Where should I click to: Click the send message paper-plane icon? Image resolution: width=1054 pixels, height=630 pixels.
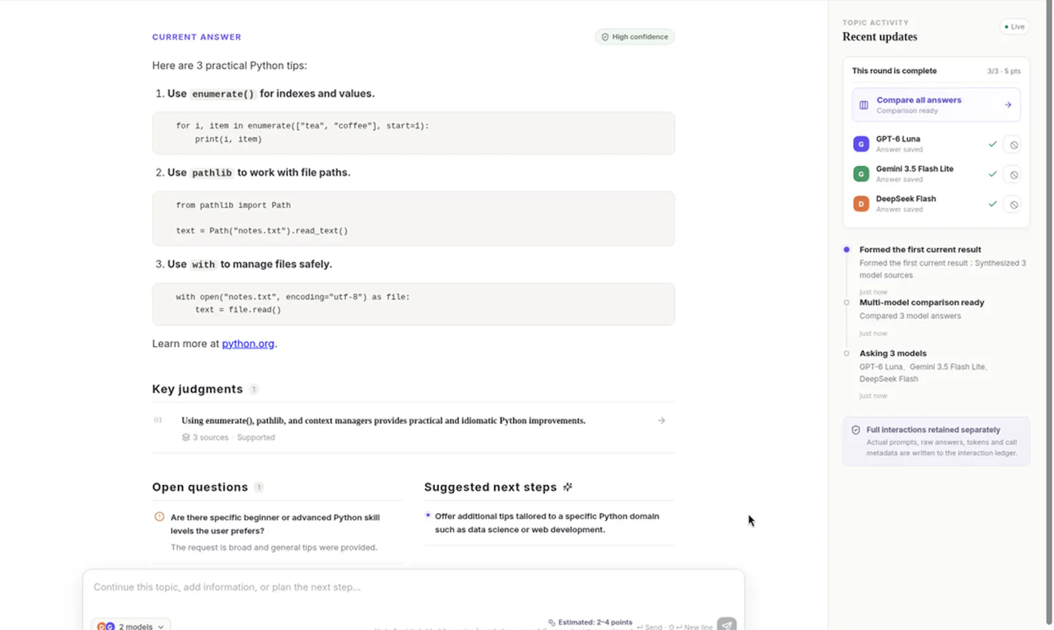(727, 625)
